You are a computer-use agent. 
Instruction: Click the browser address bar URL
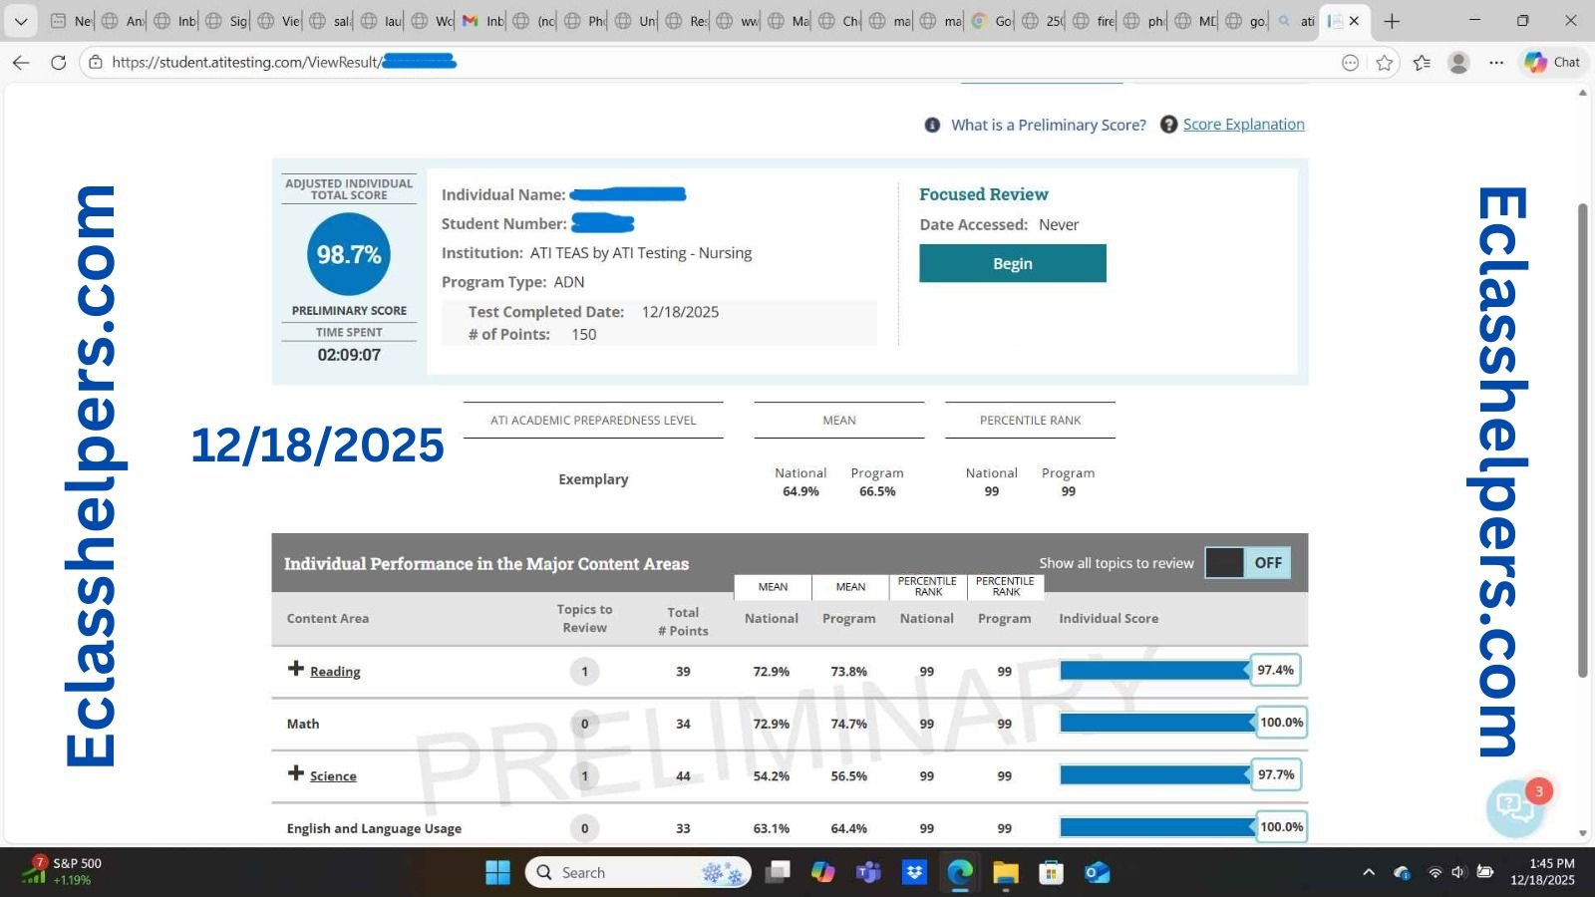point(244,63)
